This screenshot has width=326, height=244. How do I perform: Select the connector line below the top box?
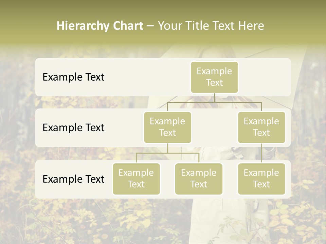(x=214, y=98)
